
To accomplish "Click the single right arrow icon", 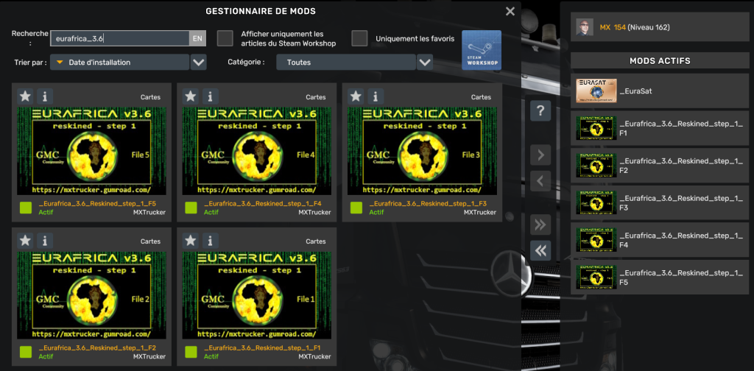I will click(x=540, y=155).
